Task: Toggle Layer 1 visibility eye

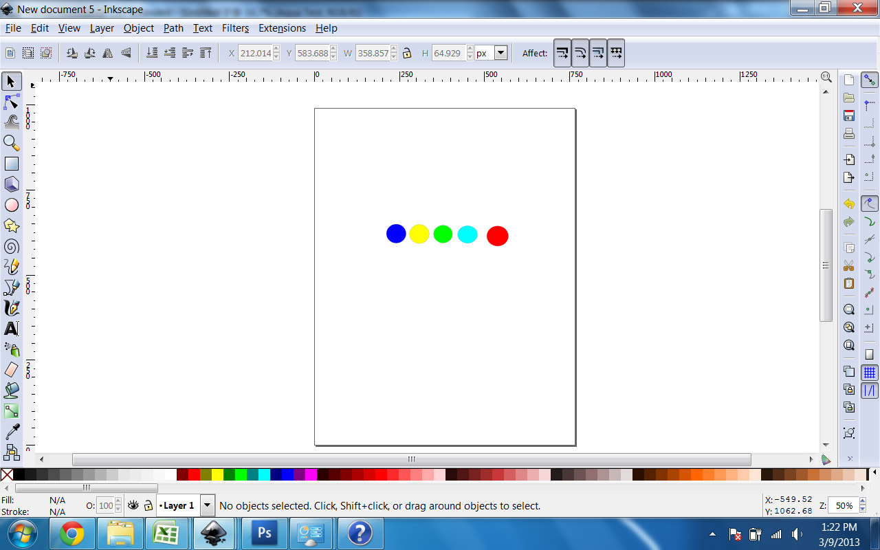Action: click(x=133, y=505)
